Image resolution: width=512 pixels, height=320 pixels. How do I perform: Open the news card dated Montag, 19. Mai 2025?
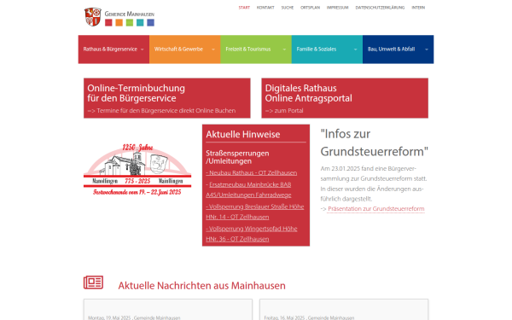click(168, 310)
